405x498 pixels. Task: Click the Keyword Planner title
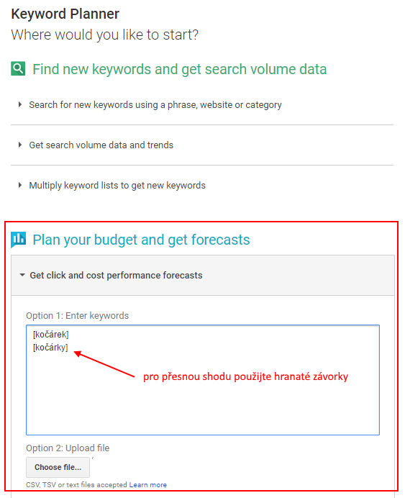tap(65, 14)
